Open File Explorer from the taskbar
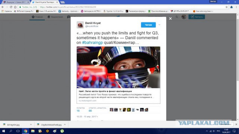The height and width of the screenshot is (134, 239). point(33,131)
